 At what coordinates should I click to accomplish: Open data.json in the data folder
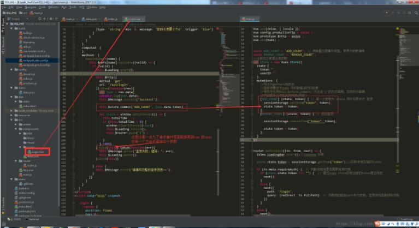pyautogui.click(x=27, y=92)
